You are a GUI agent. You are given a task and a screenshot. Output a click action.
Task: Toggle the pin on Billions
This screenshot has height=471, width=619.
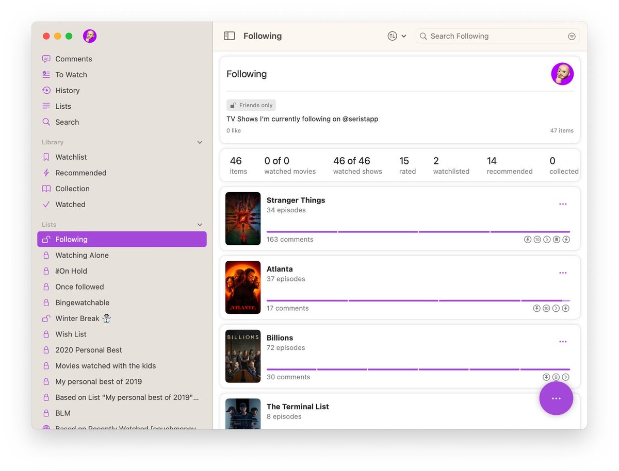[x=546, y=377]
